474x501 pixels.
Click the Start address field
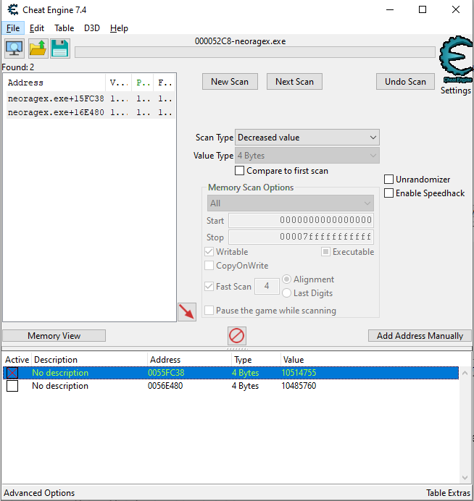(x=301, y=220)
